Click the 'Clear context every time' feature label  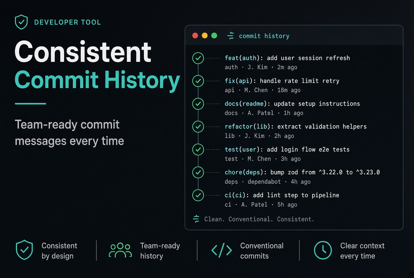(362, 251)
